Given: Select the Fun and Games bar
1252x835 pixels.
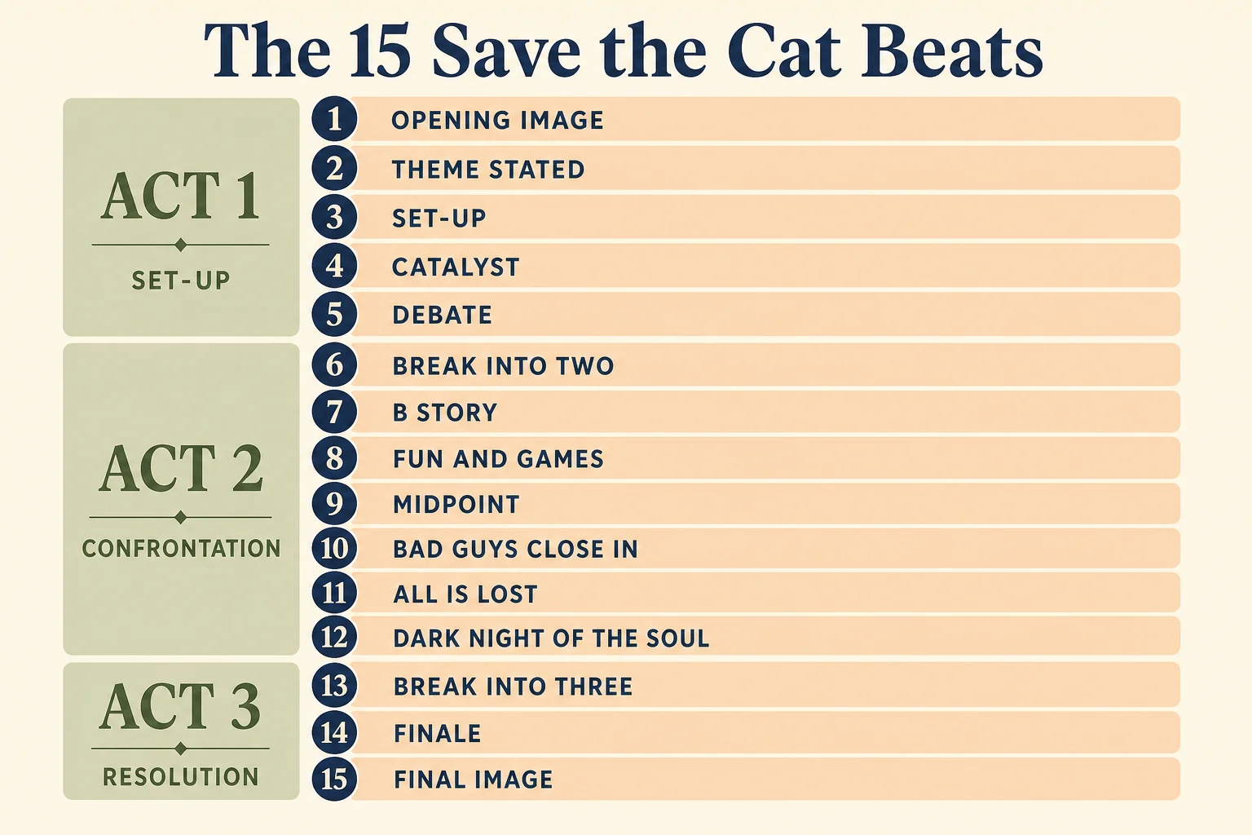Looking at the screenshot, I should pyautogui.click(x=746, y=458).
